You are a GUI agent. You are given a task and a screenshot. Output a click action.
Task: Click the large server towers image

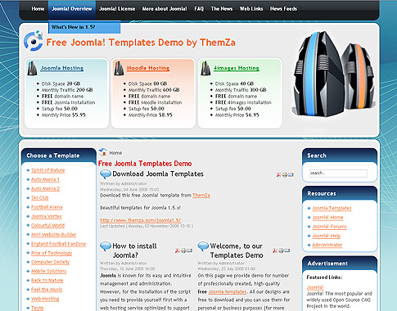coord(332,74)
